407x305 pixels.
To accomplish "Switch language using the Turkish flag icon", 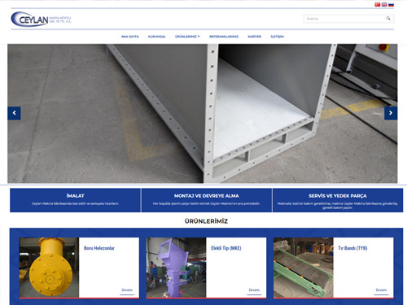I will coord(378,5).
